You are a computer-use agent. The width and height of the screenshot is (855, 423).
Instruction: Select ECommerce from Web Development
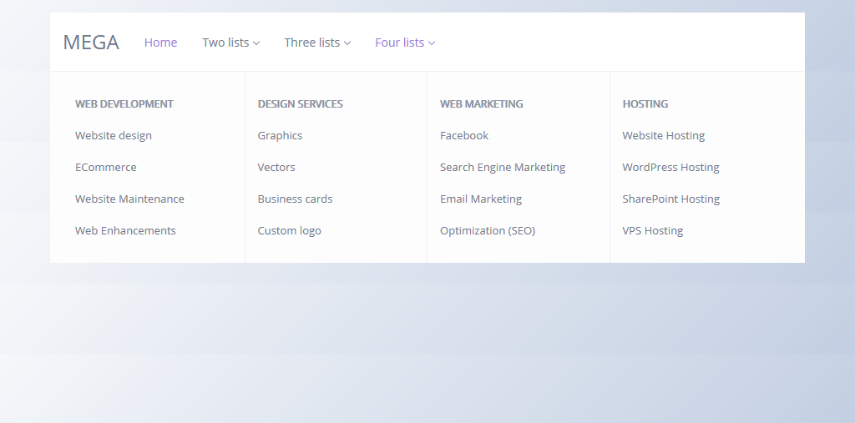(x=106, y=167)
